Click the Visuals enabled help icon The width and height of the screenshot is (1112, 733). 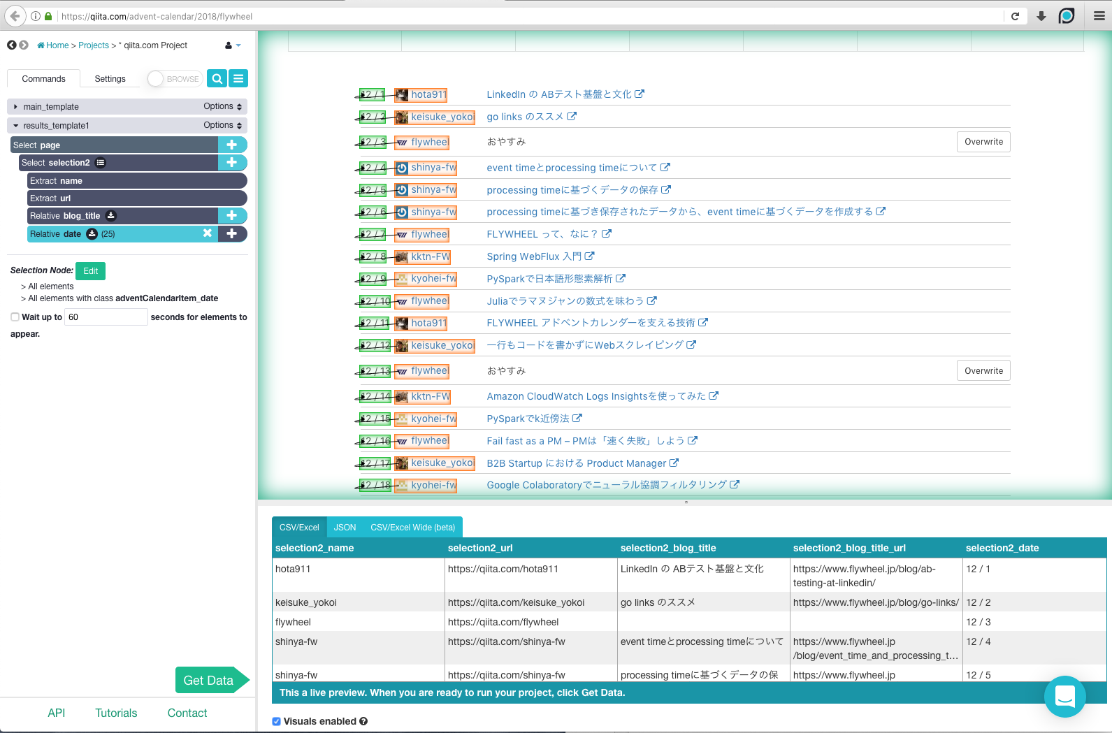(363, 721)
